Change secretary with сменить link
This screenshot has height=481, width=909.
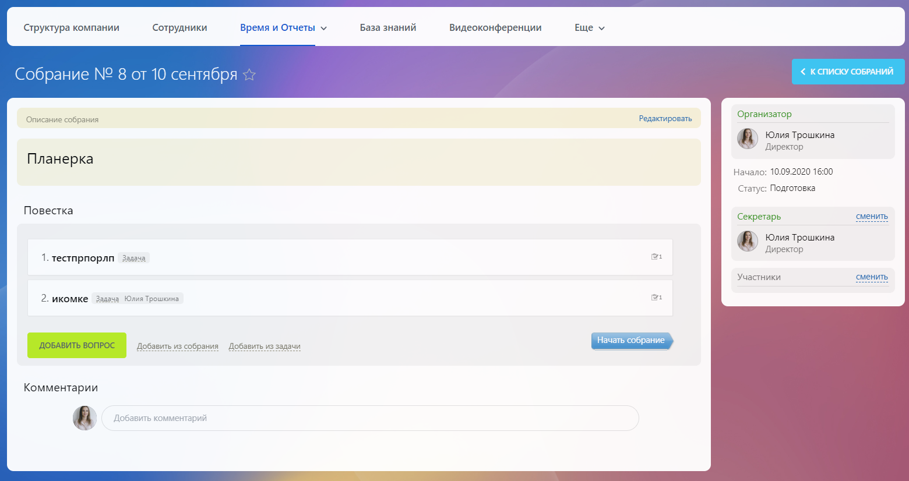pos(872,217)
